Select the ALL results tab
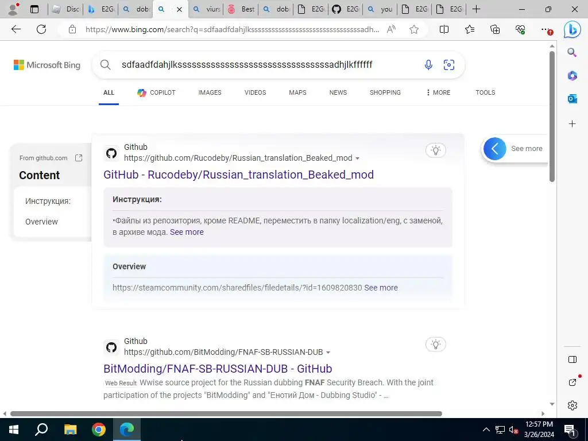Screen dimensions: 588x441 click(x=109, y=92)
